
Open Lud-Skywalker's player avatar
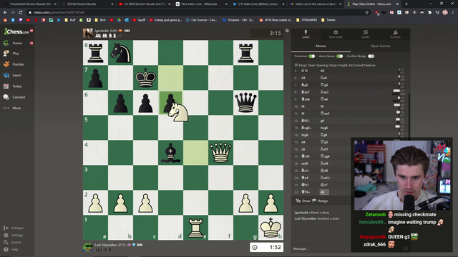click(87, 247)
